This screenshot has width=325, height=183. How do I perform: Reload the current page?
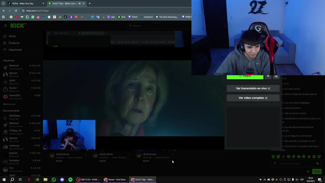(x=16, y=11)
